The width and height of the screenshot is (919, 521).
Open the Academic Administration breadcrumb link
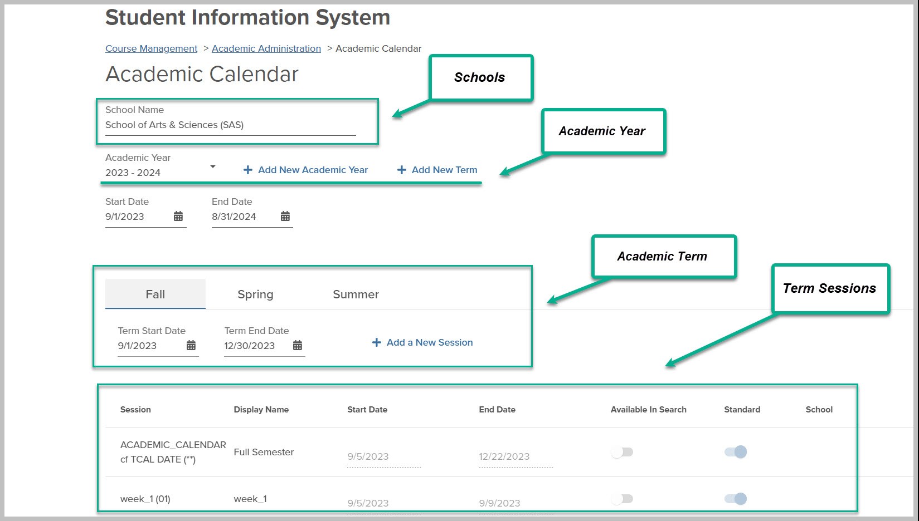266,48
